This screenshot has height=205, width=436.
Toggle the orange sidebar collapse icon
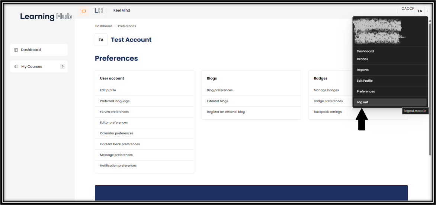84,11
